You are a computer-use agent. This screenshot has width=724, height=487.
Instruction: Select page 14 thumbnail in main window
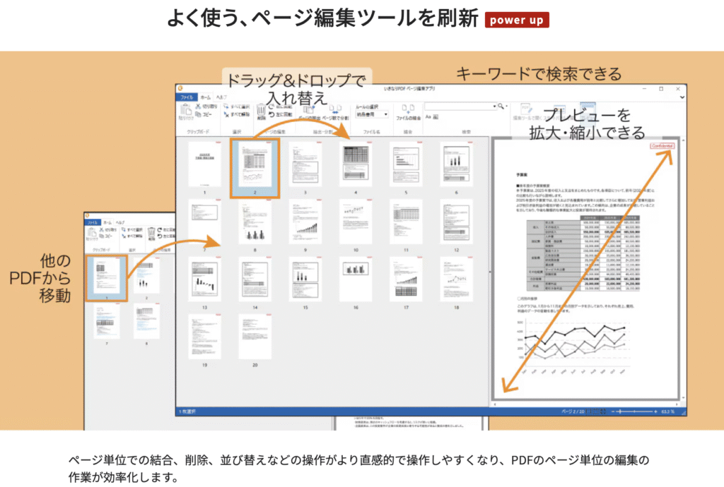click(255, 279)
